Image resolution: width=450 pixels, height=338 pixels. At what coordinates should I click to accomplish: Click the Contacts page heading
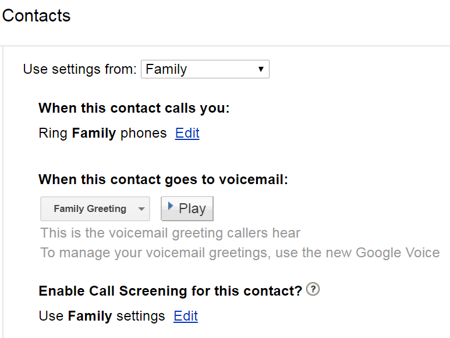click(x=36, y=16)
